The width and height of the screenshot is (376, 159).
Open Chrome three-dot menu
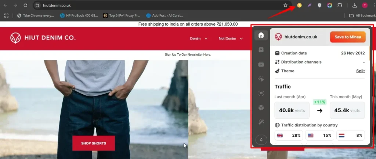pyautogui.click(x=374, y=5)
